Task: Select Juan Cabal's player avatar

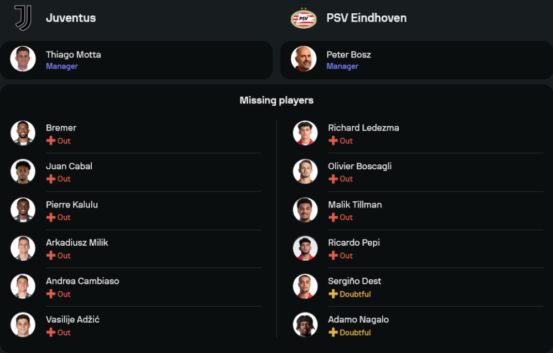Action: coord(23,172)
